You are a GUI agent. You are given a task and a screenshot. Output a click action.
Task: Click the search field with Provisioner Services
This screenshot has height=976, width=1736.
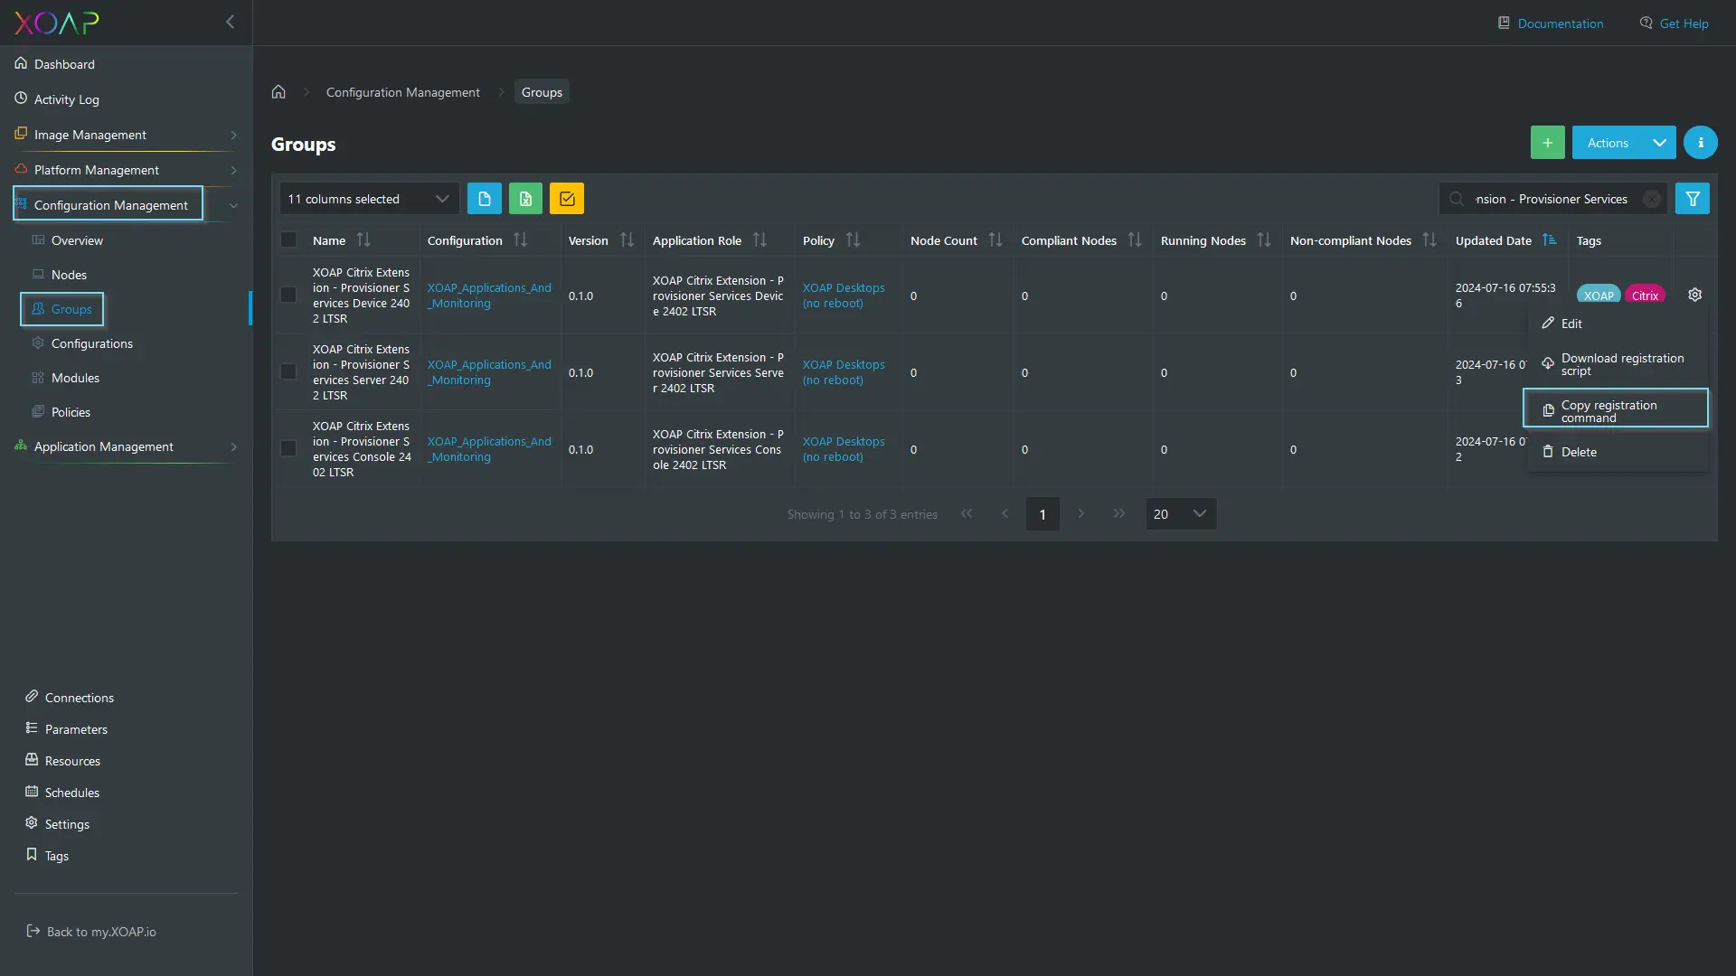point(1551,199)
